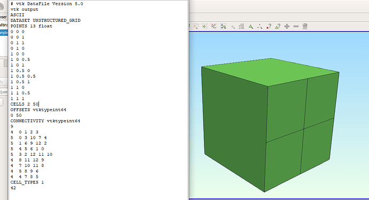This screenshot has height=200, width=369.
Task: Click the scattered orange dots selection icon
Action: coord(214,26)
